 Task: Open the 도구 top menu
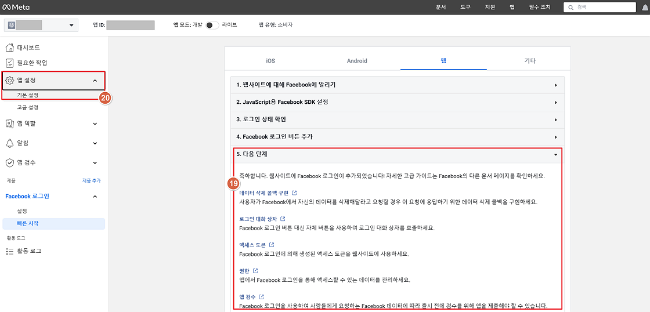point(465,8)
